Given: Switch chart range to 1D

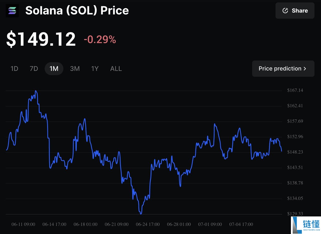Looking at the screenshot, I should [x=14, y=68].
